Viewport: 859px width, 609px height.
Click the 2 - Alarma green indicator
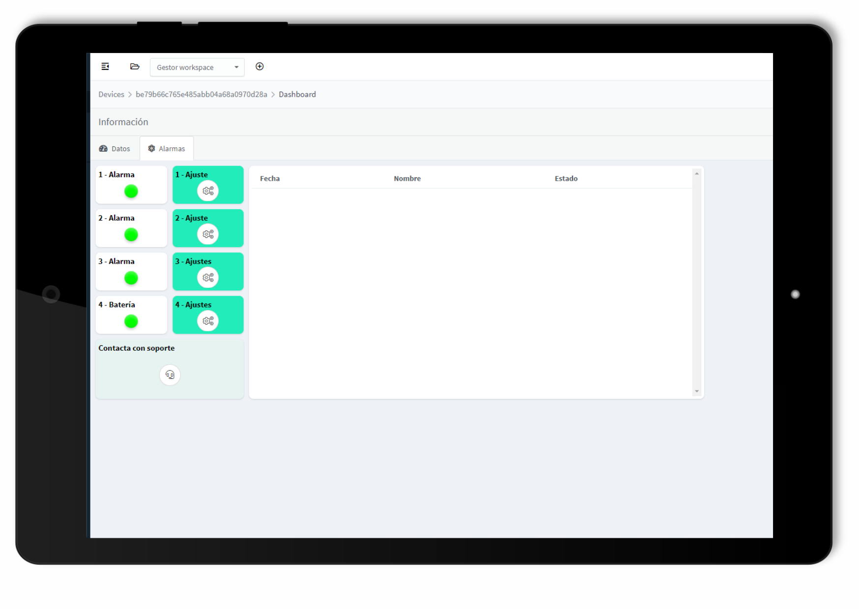tap(131, 234)
